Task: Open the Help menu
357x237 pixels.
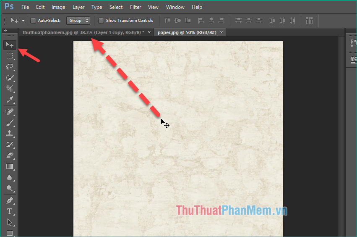Action: (x=197, y=7)
